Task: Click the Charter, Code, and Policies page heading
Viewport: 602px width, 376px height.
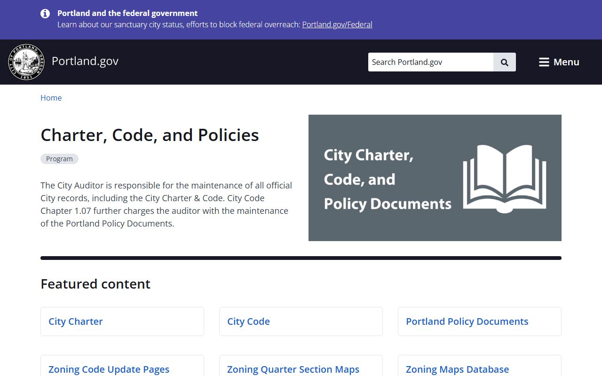Action: click(150, 135)
